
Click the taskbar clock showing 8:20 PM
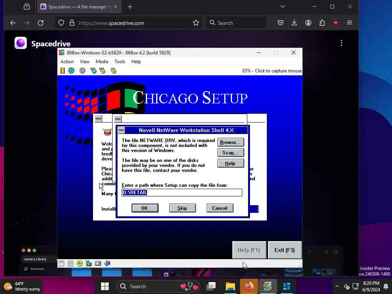click(x=371, y=286)
